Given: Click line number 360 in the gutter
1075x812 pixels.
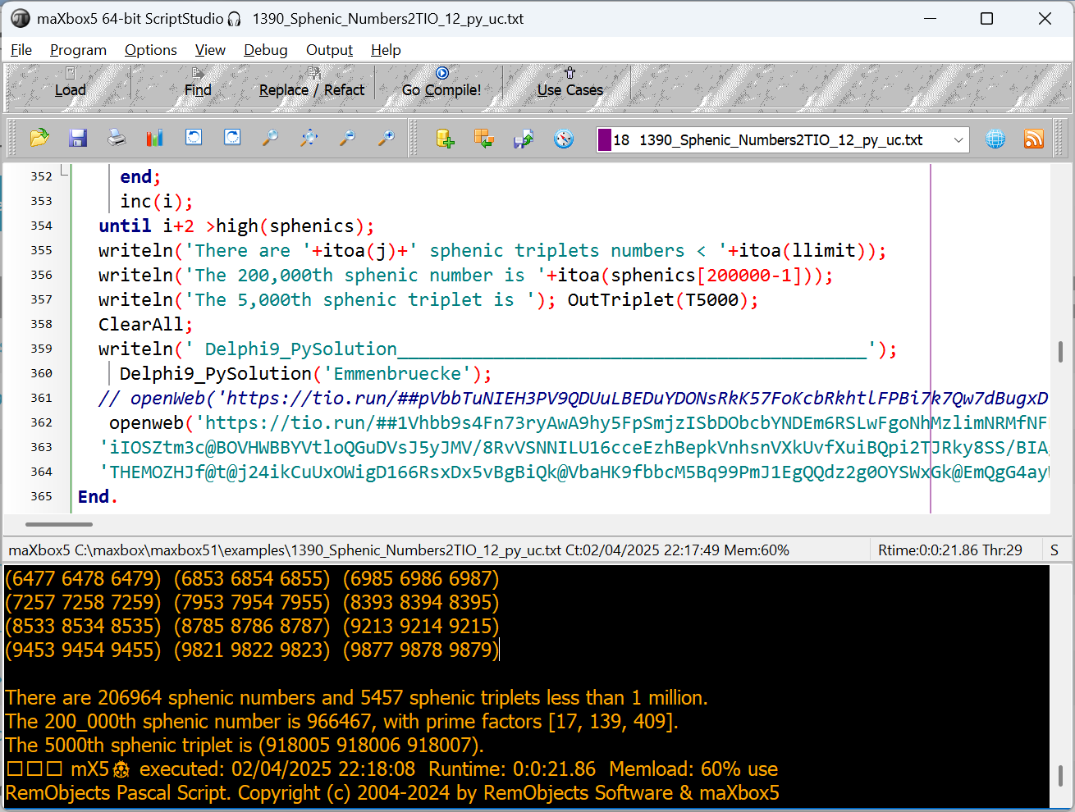Looking at the screenshot, I should tap(41, 373).
